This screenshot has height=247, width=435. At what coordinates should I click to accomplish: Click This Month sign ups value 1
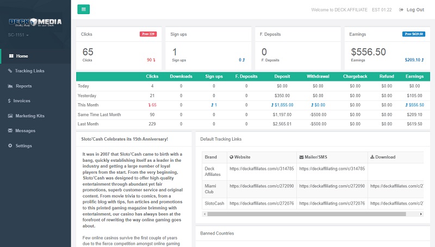click(214, 105)
